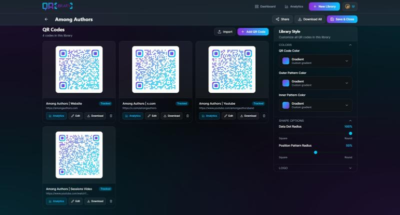The width and height of the screenshot is (400, 215).
Task: Click the https://amongauthors.com URL text
Action: (x=61, y=108)
